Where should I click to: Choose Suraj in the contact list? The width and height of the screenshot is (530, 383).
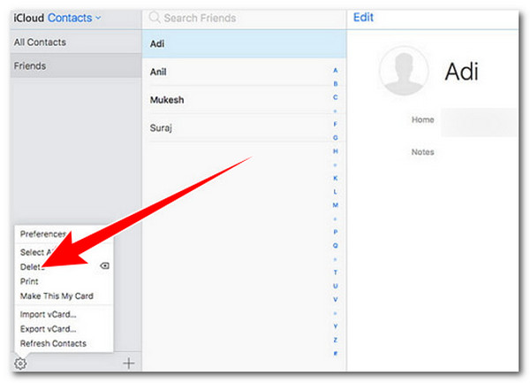pos(161,128)
